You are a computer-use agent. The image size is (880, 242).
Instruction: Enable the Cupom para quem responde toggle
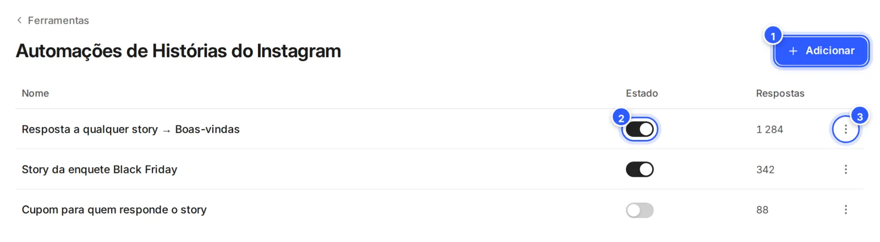click(x=640, y=210)
